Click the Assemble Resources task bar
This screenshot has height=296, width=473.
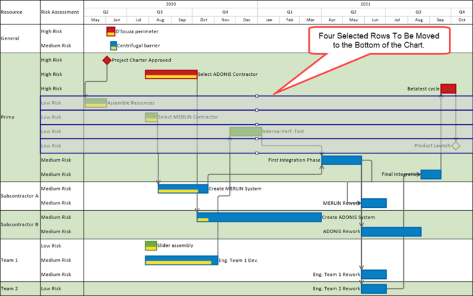96,102
